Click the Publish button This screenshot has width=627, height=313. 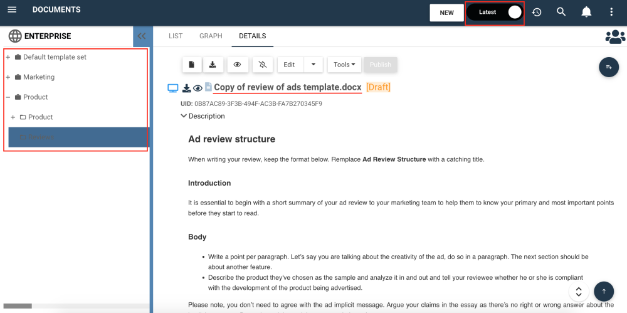(x=381, y=65)
